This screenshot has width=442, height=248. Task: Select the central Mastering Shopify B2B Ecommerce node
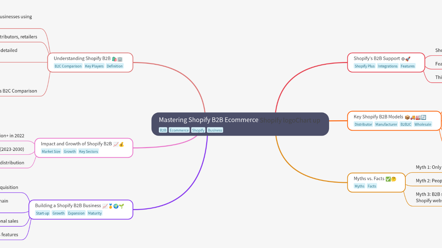click(240, 124)
